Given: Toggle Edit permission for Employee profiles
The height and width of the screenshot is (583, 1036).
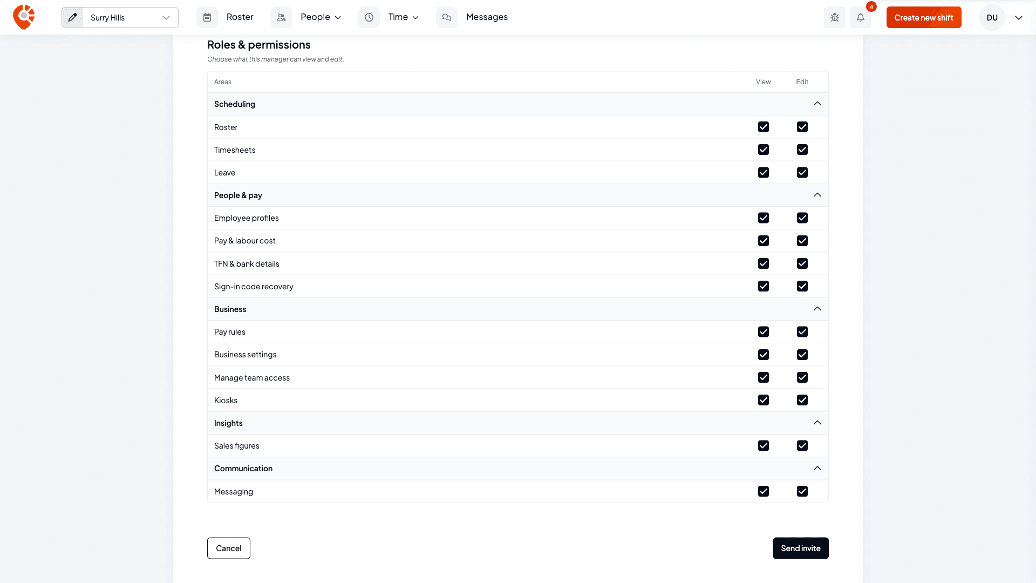Looking at the screenshot, I should (x=802, y=218).
